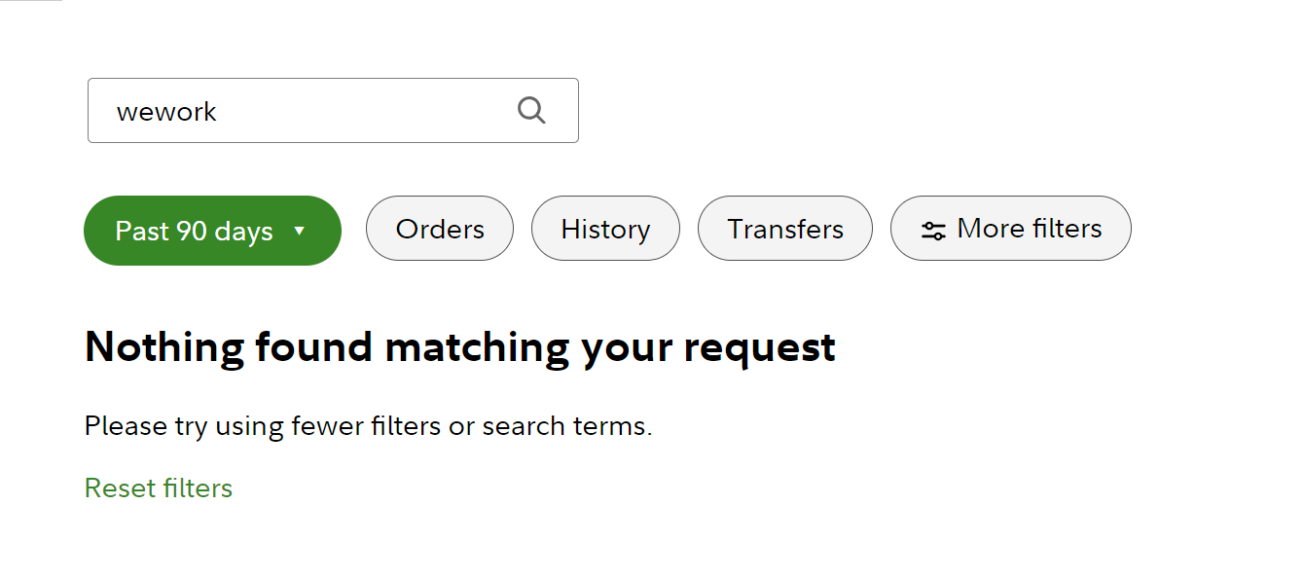Toggle the History filter chip
This screenshot has width=1304, height=578.
click(605, 229)
